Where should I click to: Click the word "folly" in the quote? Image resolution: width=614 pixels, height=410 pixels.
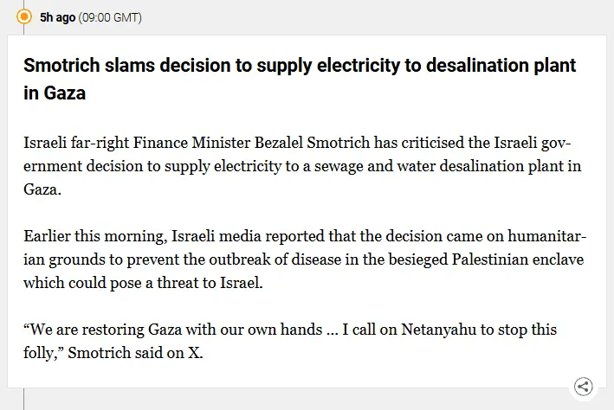coord(41,353)
